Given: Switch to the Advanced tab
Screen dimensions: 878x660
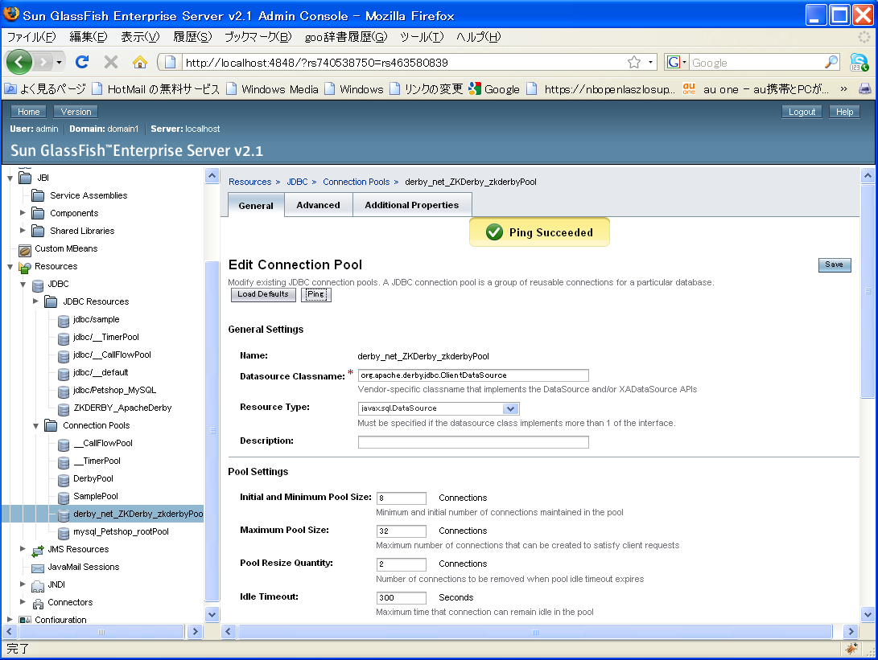Looking at the screenshot, I should (x=318, y=205).
